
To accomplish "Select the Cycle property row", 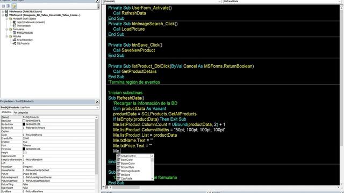I will (48, 135).
